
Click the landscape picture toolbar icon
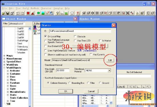pyautogui.click(x=43, y=13)
